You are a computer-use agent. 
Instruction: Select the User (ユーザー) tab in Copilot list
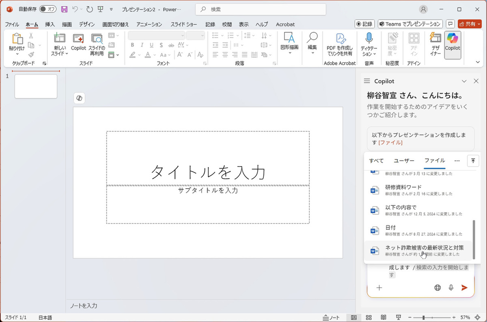404,161
